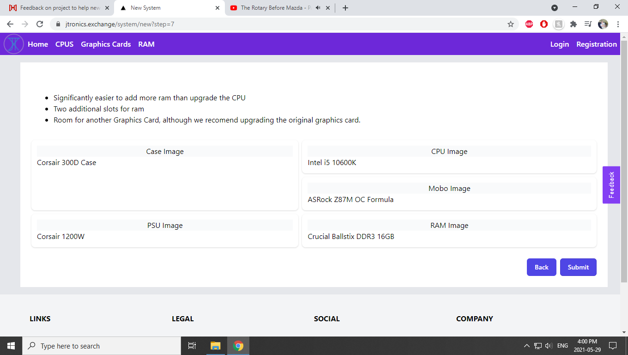
Task: Open File Explorer from the taskbar
Action: point(216,346)
